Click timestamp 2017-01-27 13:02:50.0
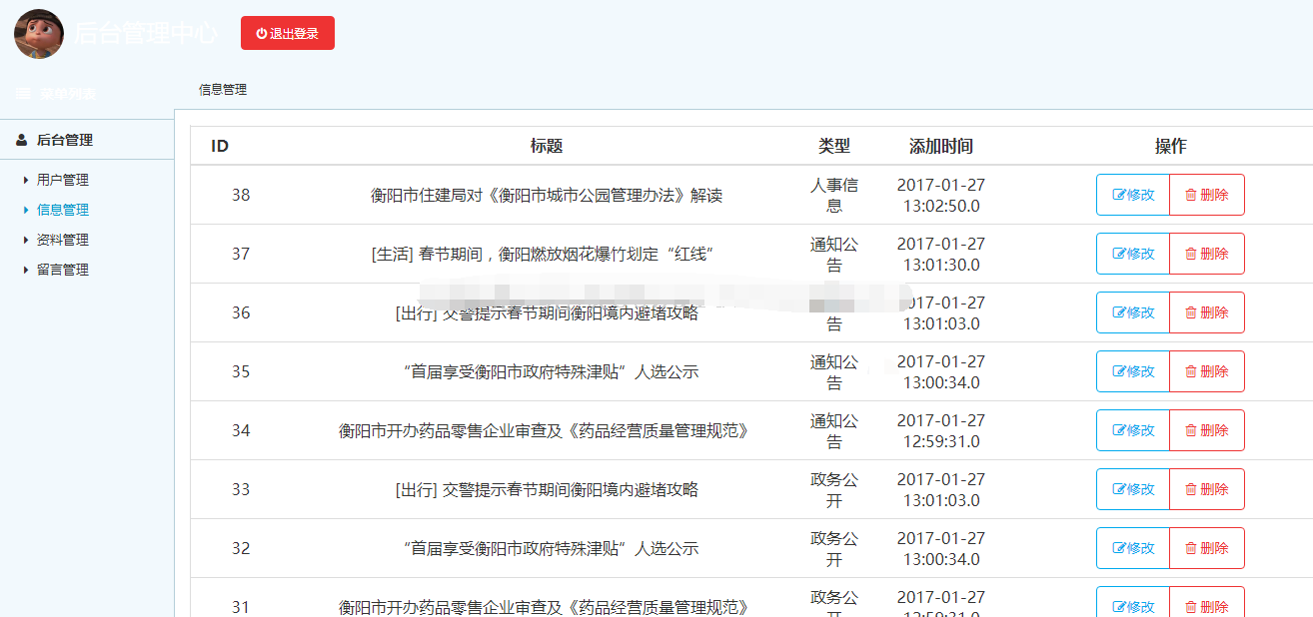The width and height of the screenshot is (1313, 617). 941,195
